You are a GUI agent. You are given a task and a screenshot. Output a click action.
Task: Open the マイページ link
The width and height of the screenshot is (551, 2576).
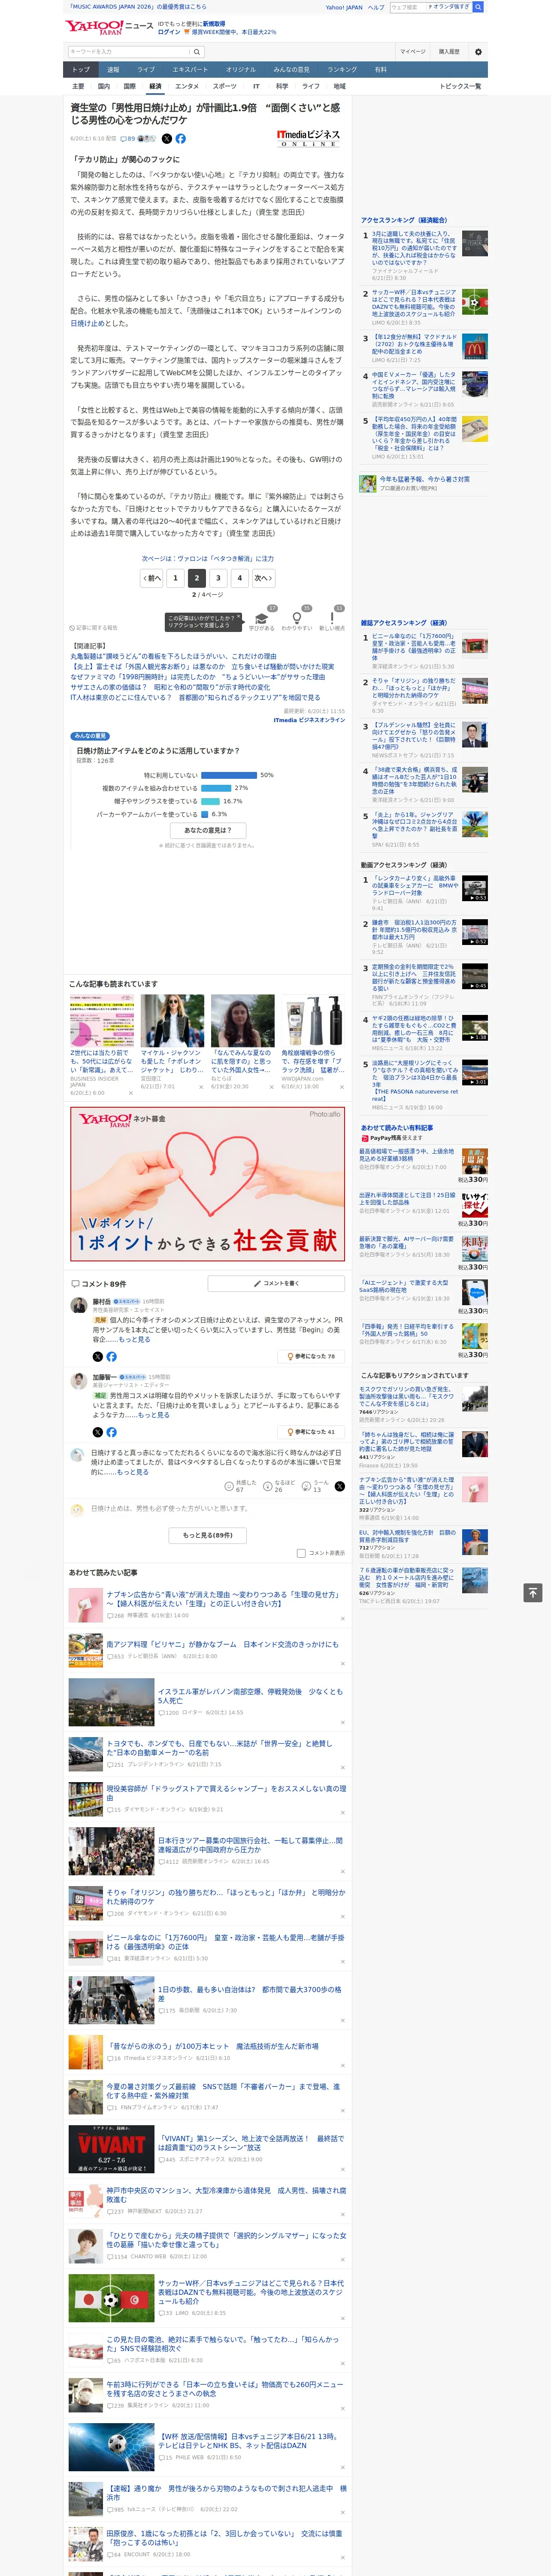click(x=412, y=52)
